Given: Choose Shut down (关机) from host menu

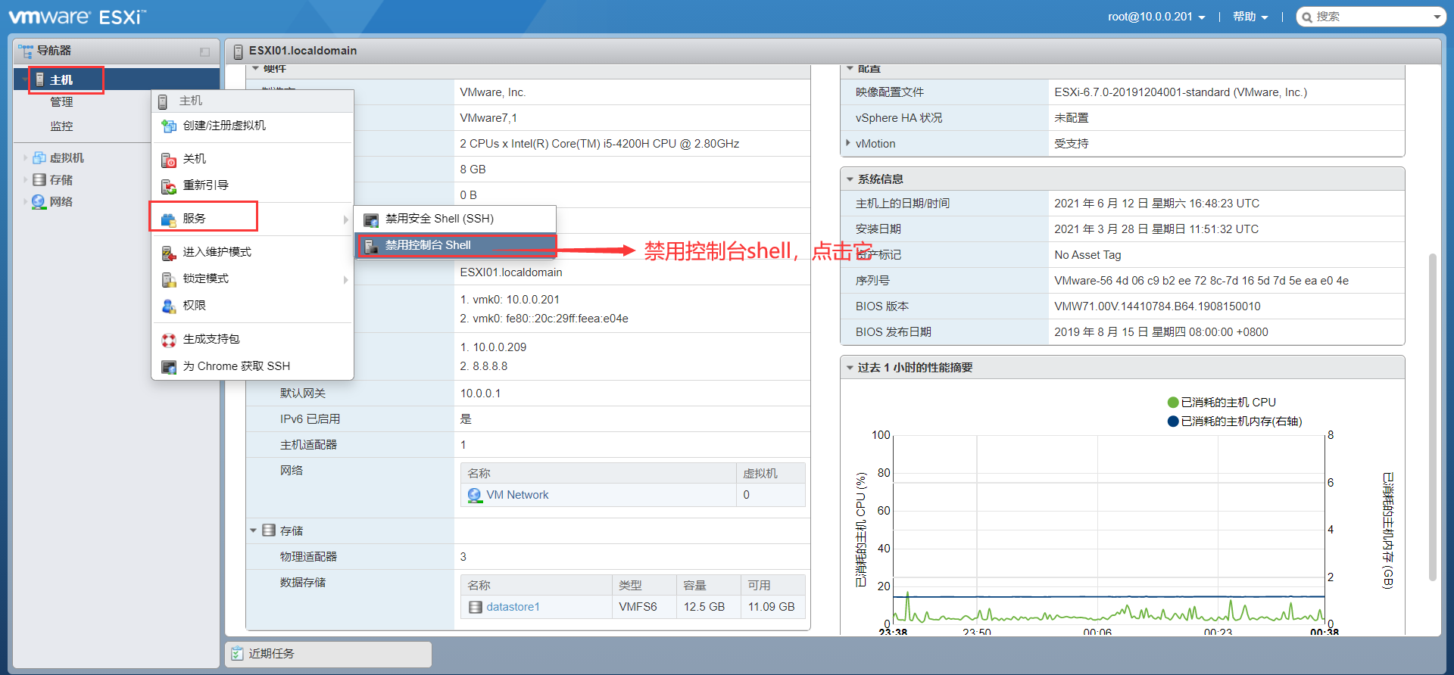Looking at the screenshot, I should [x=252, y=159].
